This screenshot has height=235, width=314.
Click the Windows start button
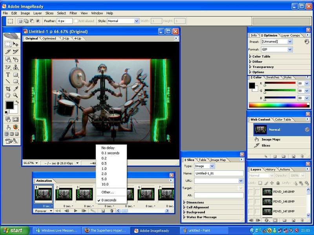pyautogui.click(x=15, y=230)
